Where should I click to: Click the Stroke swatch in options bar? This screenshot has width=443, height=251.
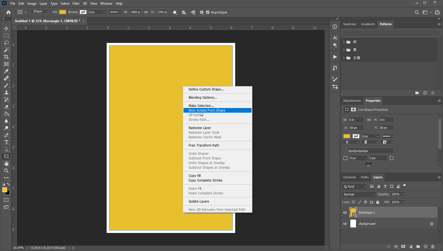click(x=83, y=12)
